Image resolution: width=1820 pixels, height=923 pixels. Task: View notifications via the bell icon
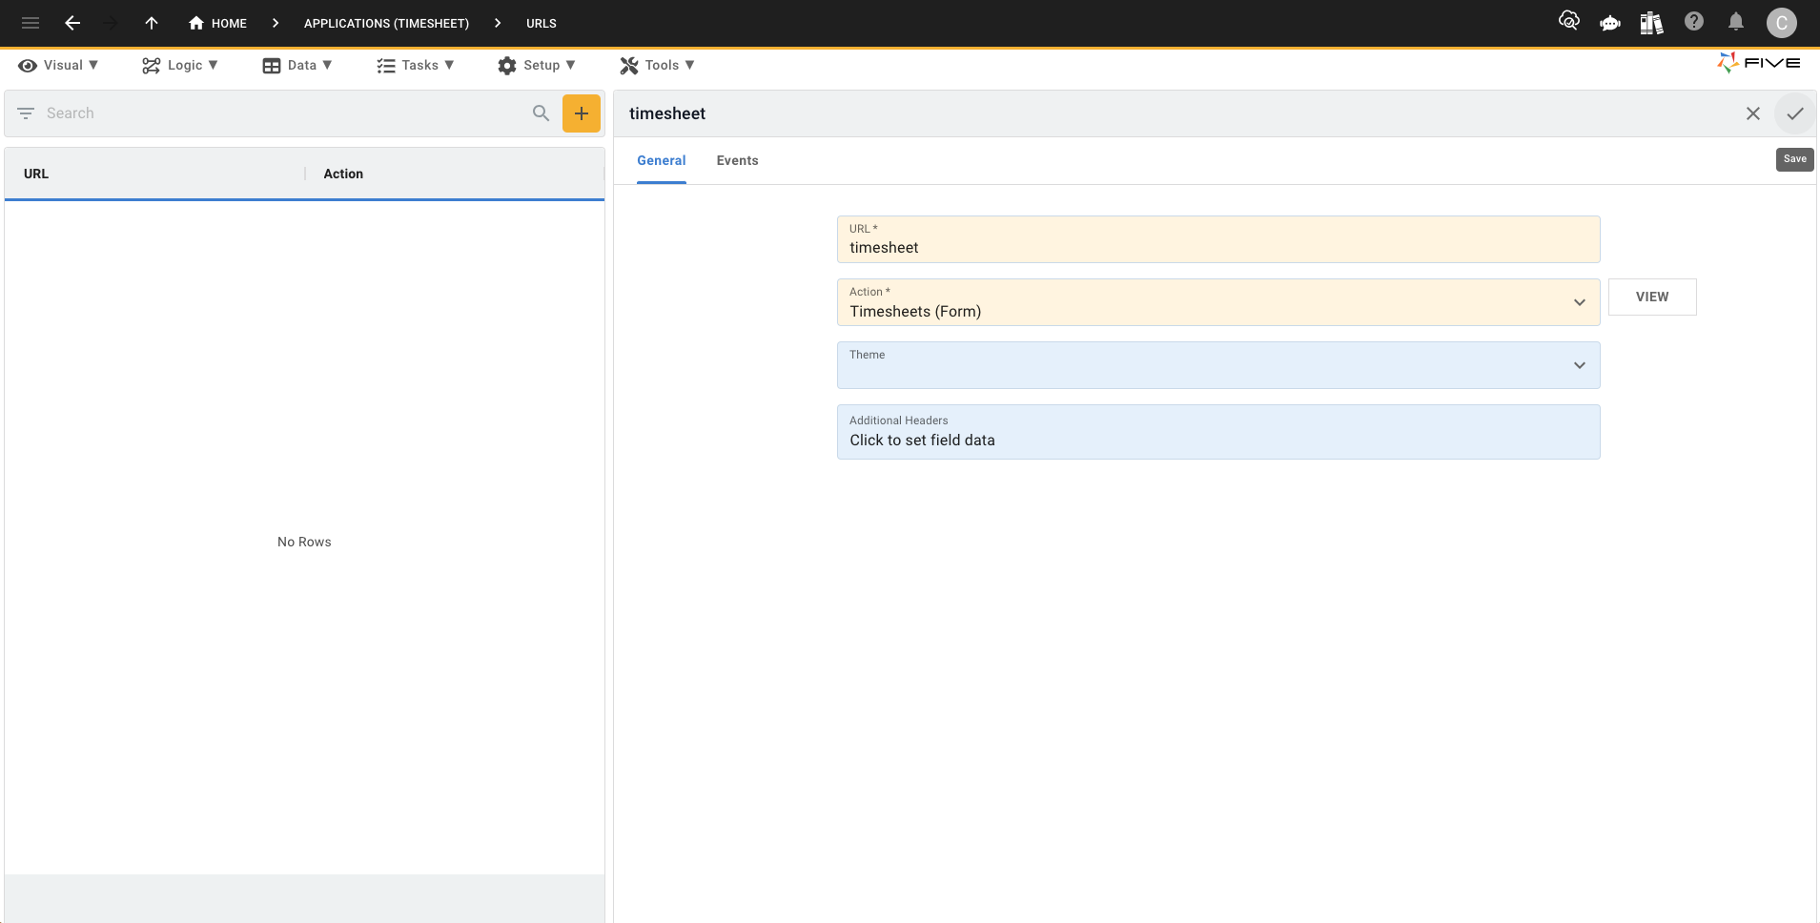(x=1735, y=22)
